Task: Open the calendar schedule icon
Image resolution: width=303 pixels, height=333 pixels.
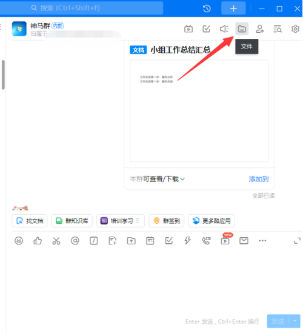Action: 150,241
